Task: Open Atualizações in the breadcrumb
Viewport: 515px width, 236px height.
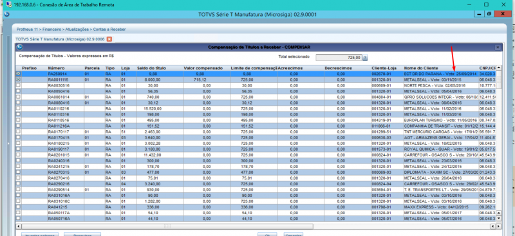Action: click(x=77, y=29)
